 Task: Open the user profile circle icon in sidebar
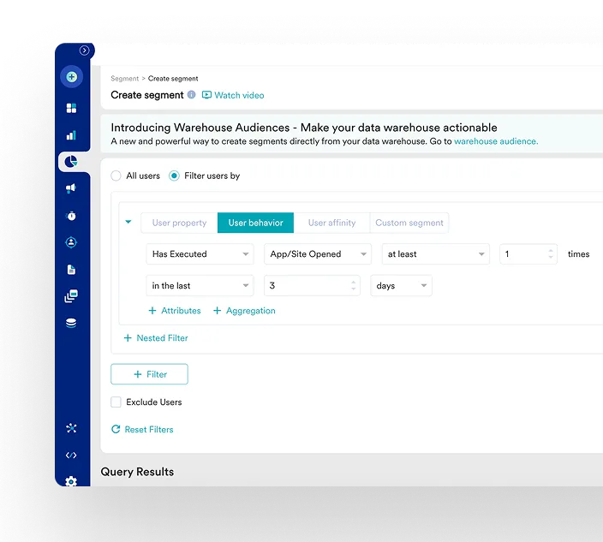coord(71,242)
